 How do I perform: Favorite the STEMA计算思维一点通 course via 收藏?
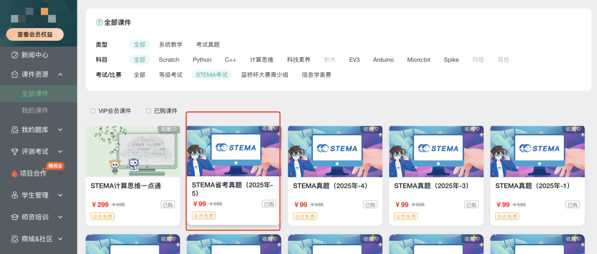click(169, 129)
